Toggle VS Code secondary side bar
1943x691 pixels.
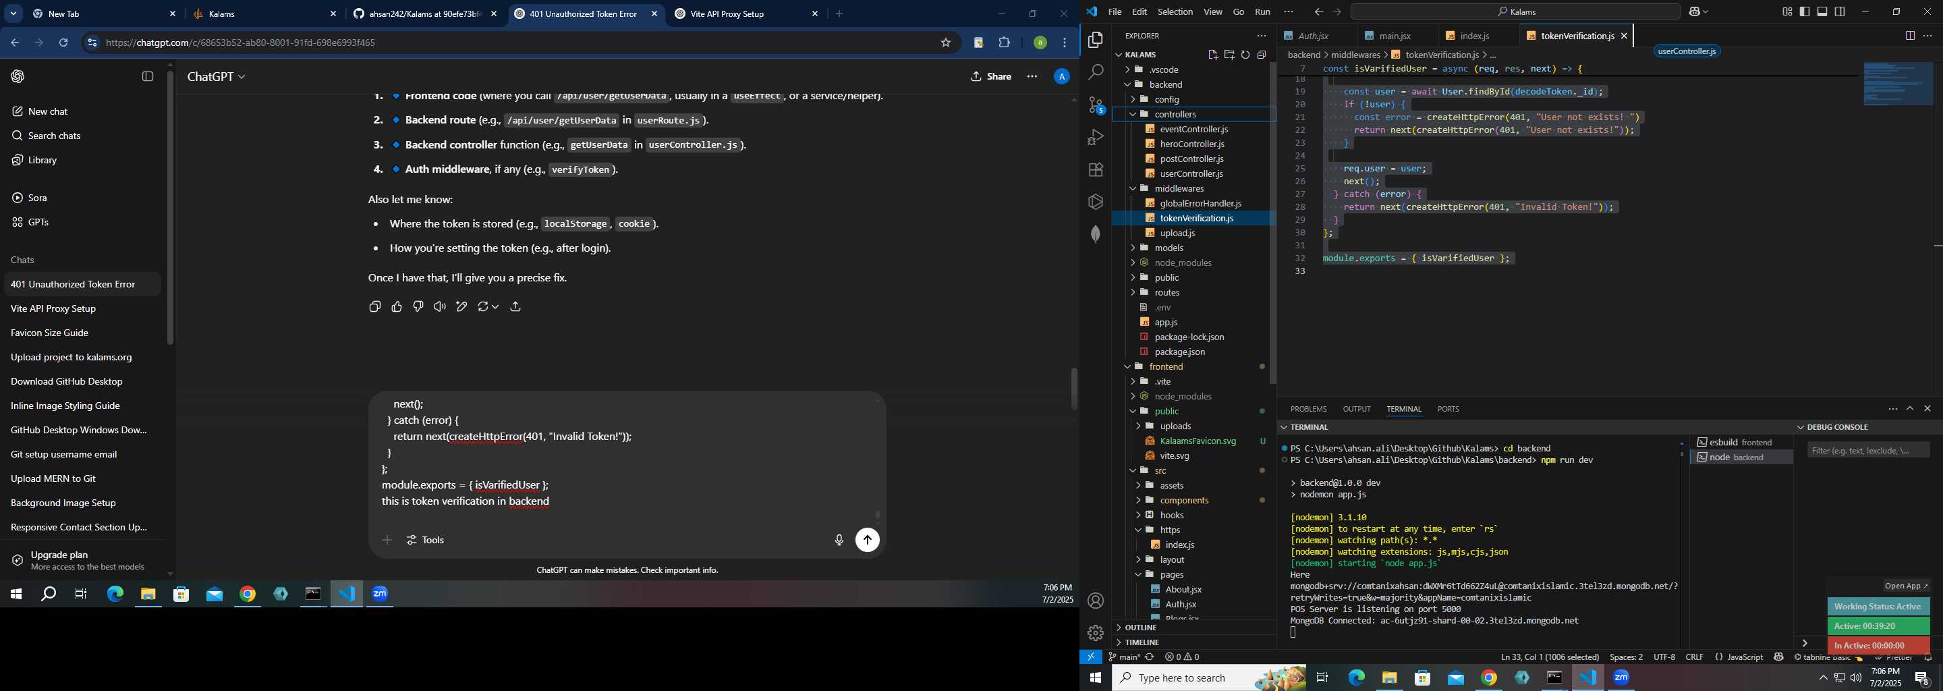(x=1840, y=11)
